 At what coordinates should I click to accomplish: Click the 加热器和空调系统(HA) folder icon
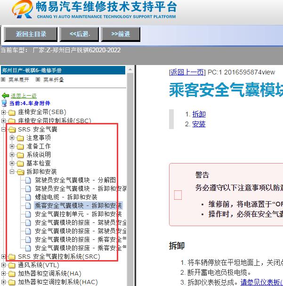click(12, 274)
